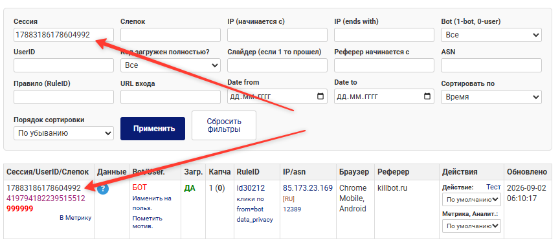Open the Date to calendar picker icon

tap(427, 96)
